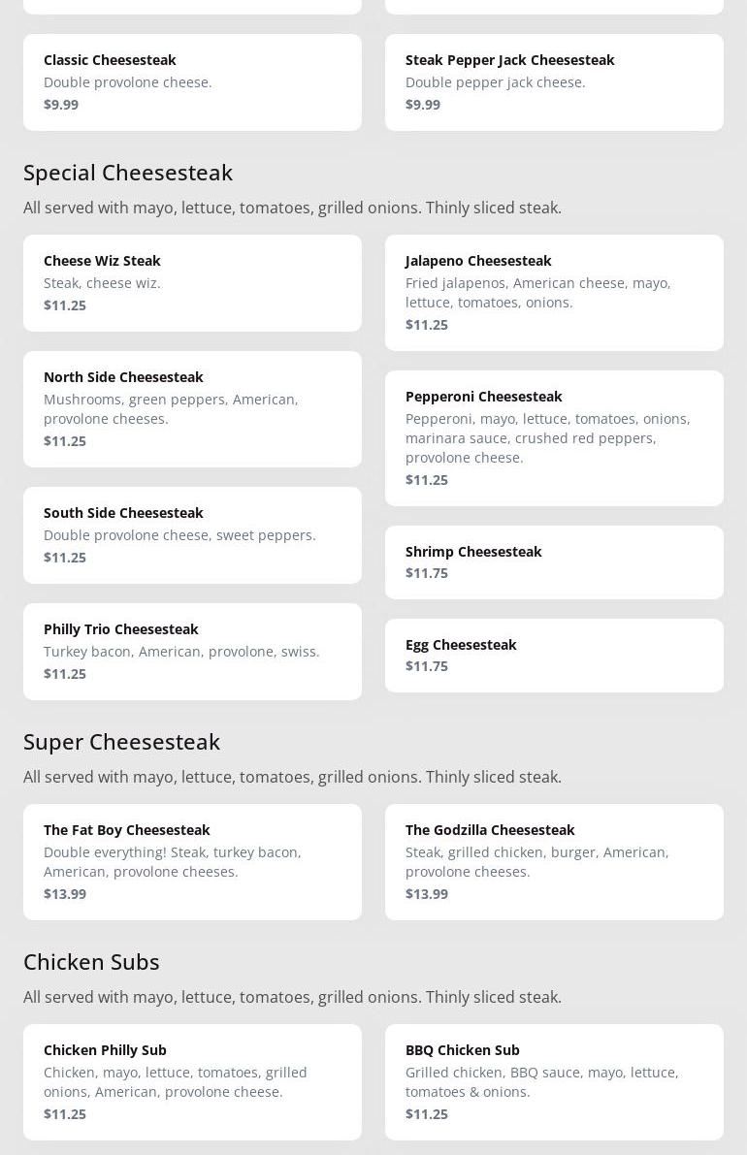Image resolution: width=747 pixels, height=1155 pixels.
Task: Choose the Cheese Wiz Steak item
Action: pyautogui.click(x=192, y=283)
